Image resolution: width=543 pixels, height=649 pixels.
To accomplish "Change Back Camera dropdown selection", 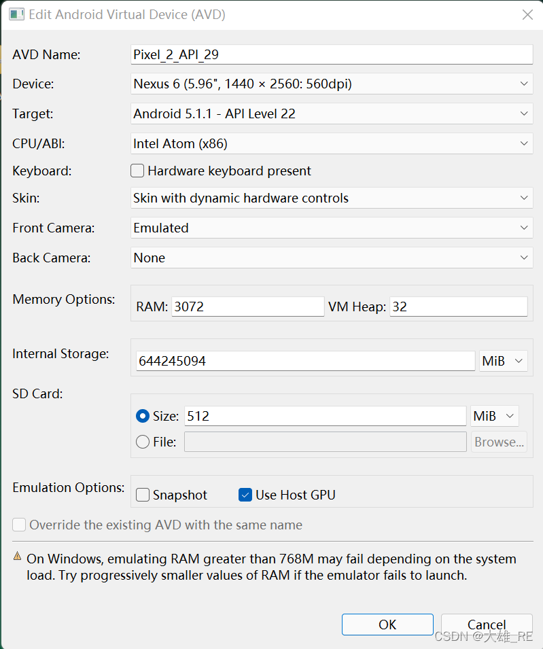I will (332, 258).
